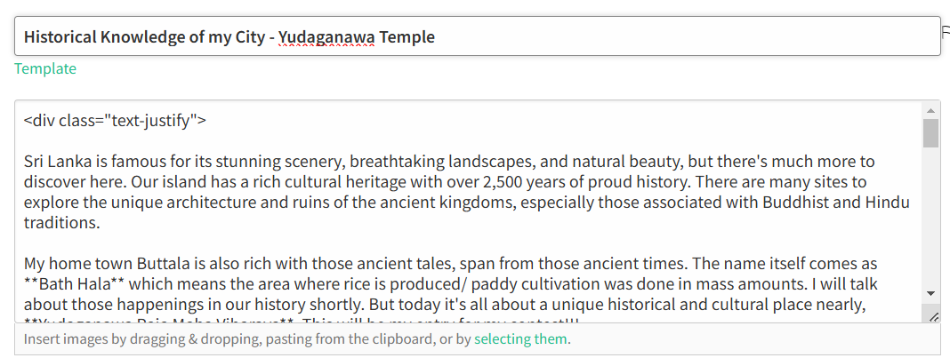Viewport: 950px width, 358px height.
Task: Click the word 'traditions.' in the editor
Action: click(60, 223)
